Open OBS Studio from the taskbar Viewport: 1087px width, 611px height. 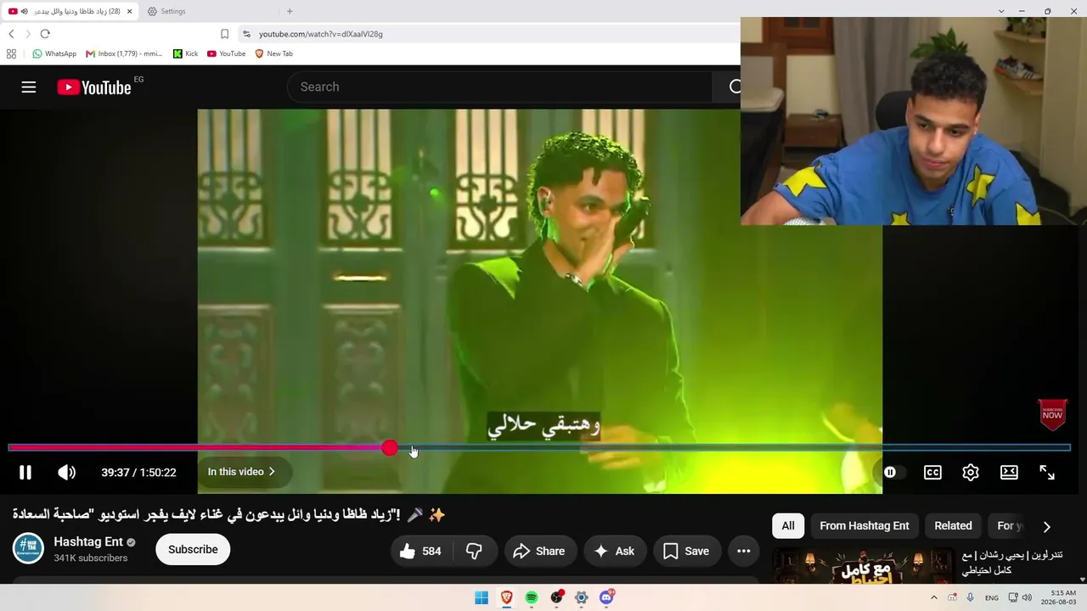coord(557,597)
